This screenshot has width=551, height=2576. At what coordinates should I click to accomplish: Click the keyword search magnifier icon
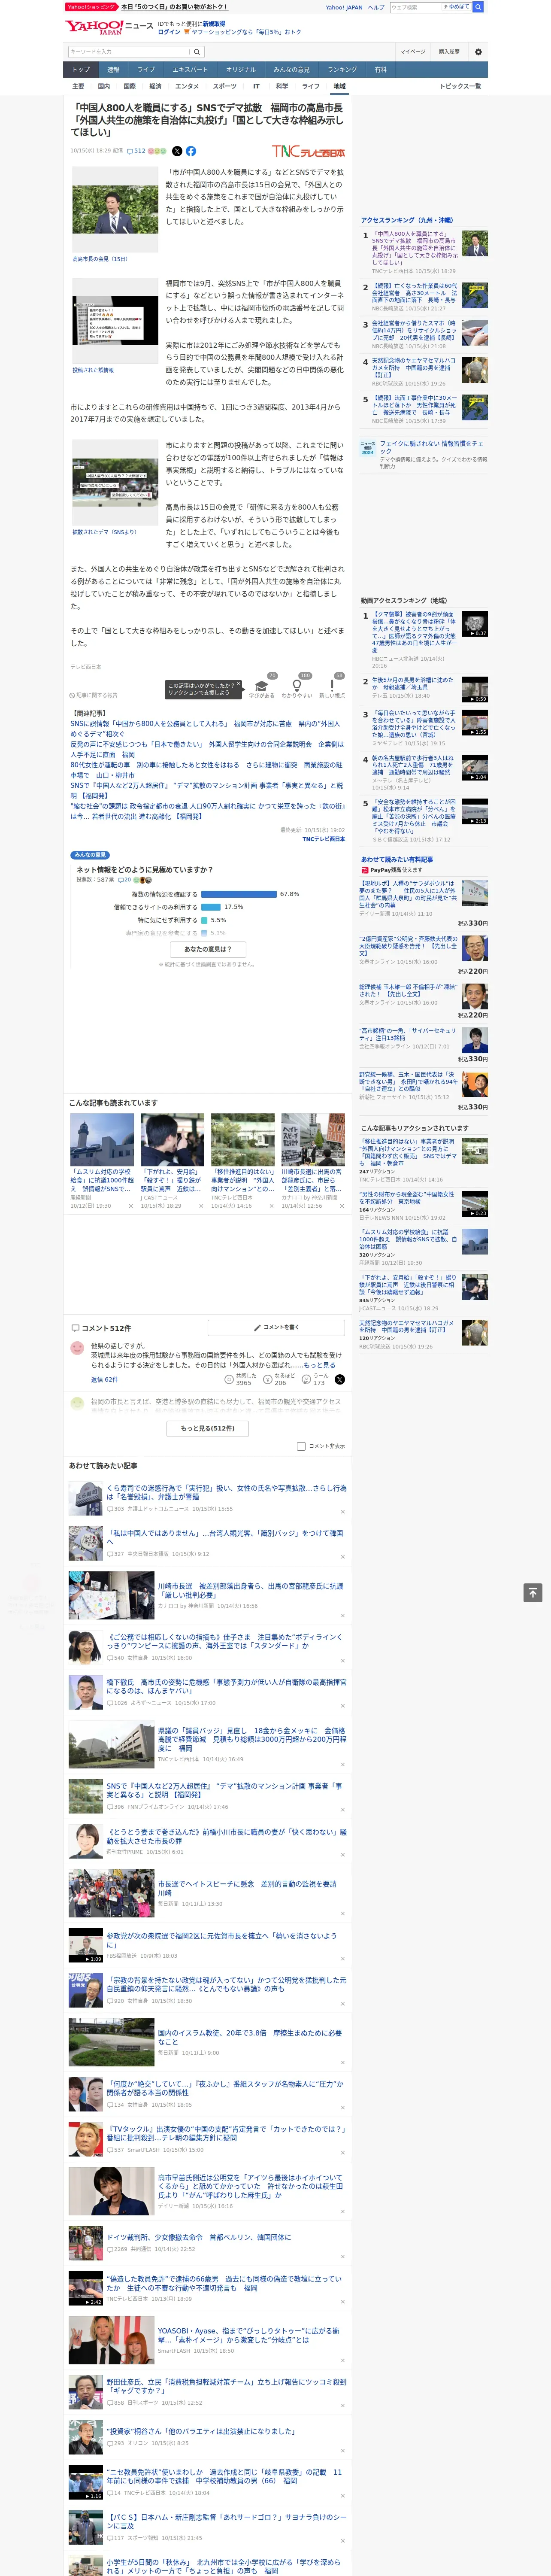tap(196, 52)
